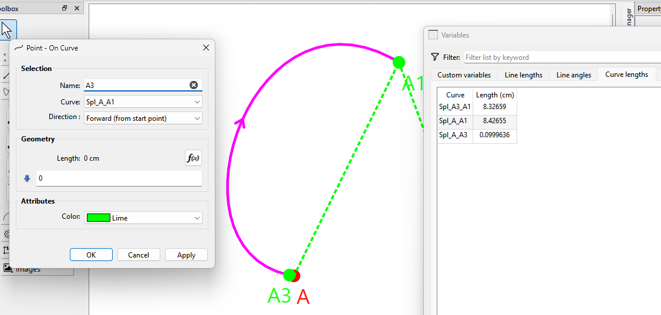Close the Point - On Curve dialog
661x315 pixels.
pyautogui.click(x=205, y=48)
